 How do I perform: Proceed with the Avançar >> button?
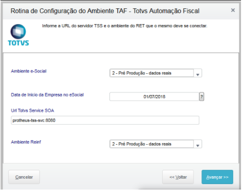(x=217, y=177)
